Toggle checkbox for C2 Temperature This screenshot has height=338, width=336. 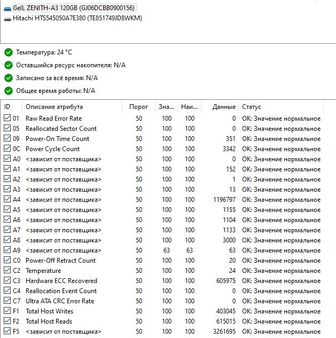coord(7,270)
